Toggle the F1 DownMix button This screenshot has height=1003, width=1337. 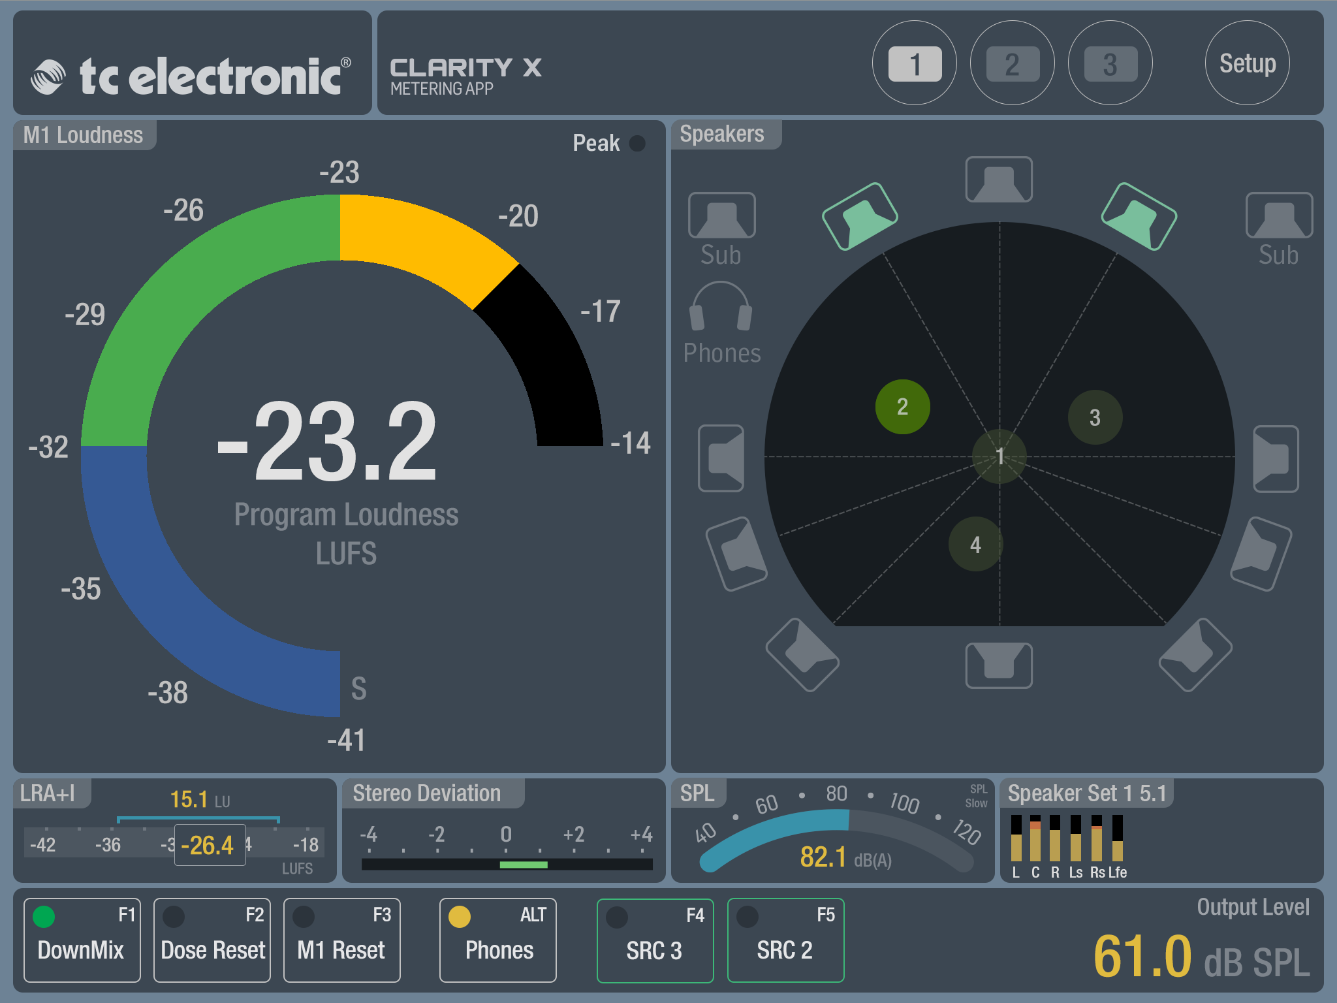click(x=82, y=940)
